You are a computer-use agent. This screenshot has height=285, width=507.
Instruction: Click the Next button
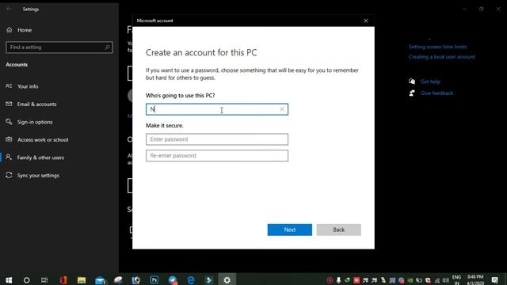point(290,230)
